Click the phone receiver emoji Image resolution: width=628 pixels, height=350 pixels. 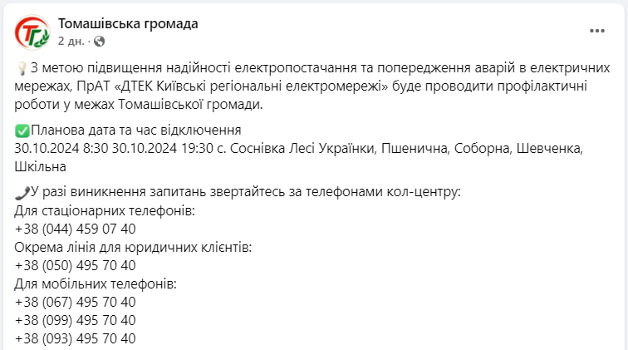click(22, 193)
